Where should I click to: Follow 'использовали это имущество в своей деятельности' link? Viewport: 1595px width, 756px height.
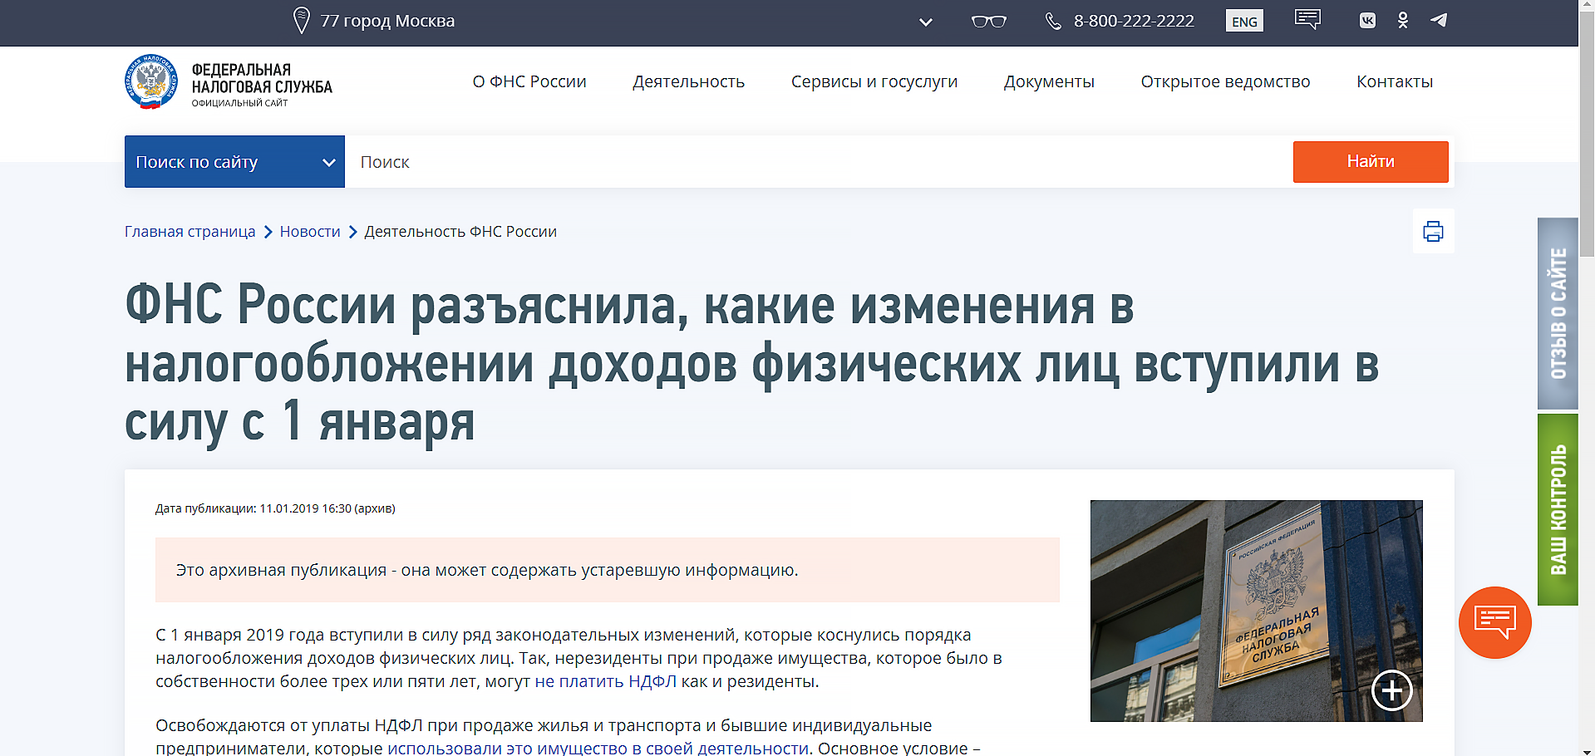tap(598, 748)
